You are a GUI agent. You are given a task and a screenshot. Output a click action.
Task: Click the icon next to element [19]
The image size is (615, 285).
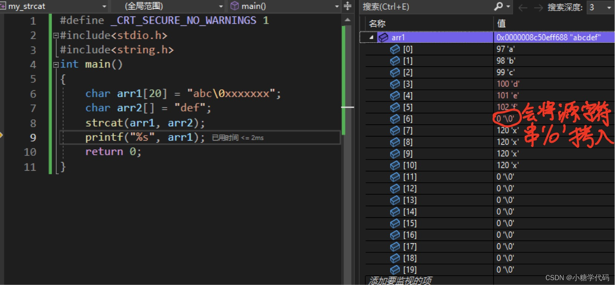(395, 270)
